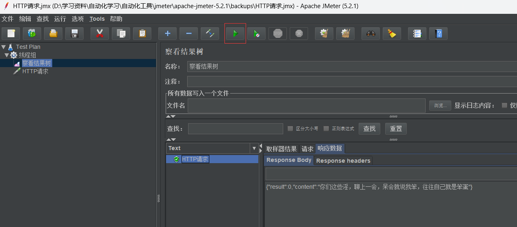Select thread group gear icon
The width and height of the screenshot is (517, 227).
[x=14, y=55]
